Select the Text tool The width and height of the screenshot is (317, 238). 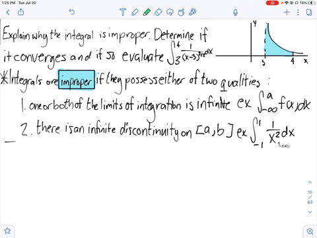[123, 12]
